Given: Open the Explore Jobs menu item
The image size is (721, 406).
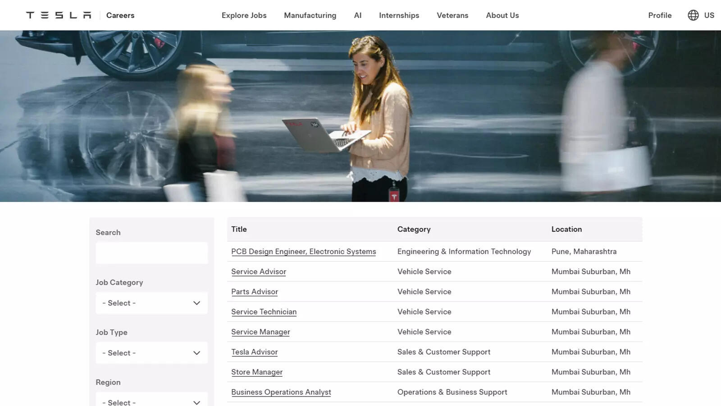Looking at the screenshot, I should 244,15.
